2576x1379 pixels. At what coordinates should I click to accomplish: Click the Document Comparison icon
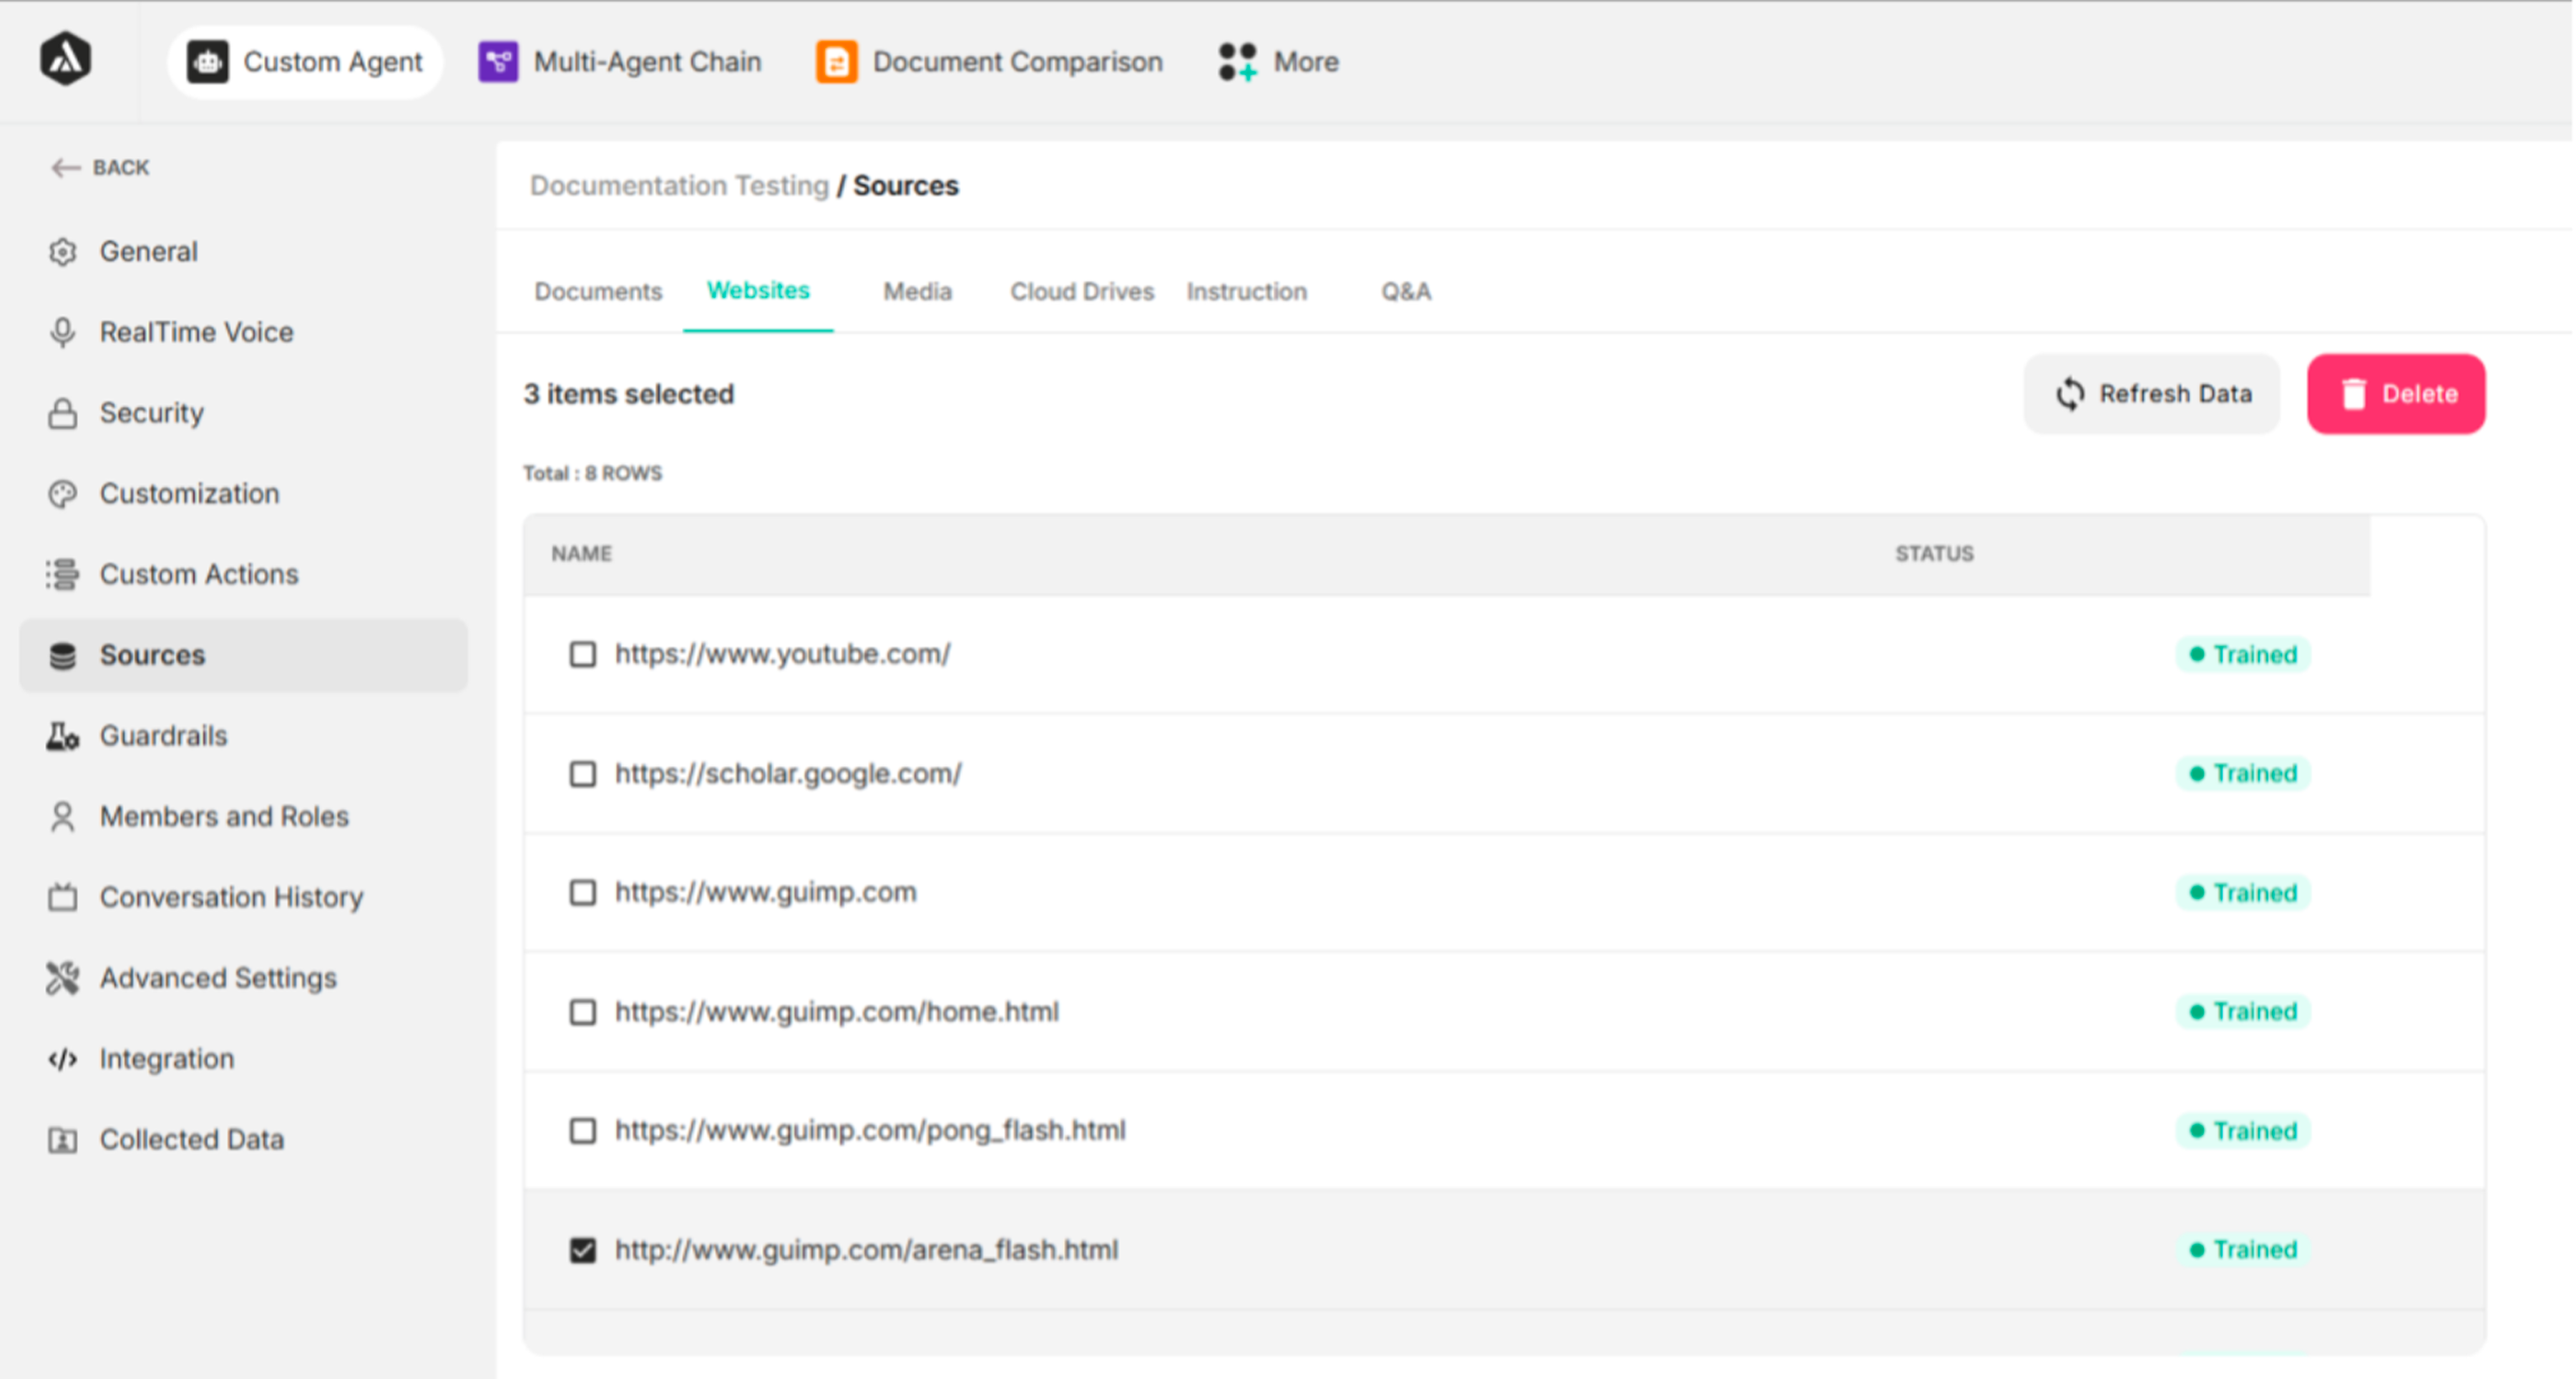tap(836, 62)
